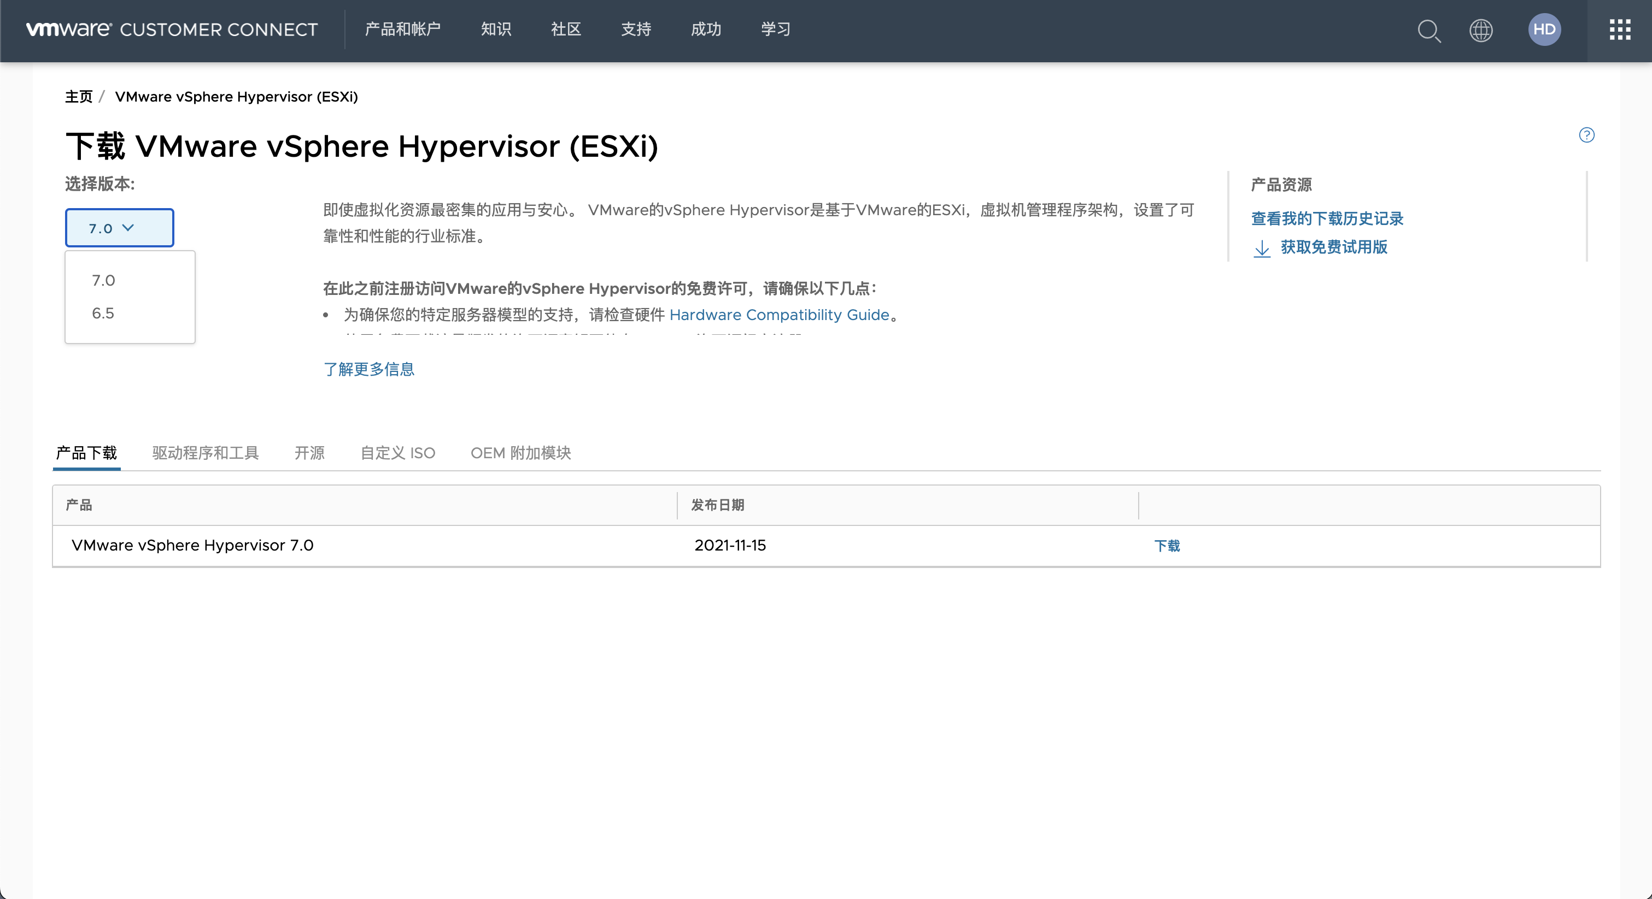Open the 产品和帐户 menu

[403, 29]
